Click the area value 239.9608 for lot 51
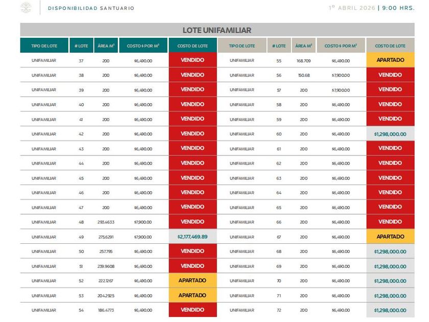The width and height of the screenshot is (429, 322). coord(106,266)
